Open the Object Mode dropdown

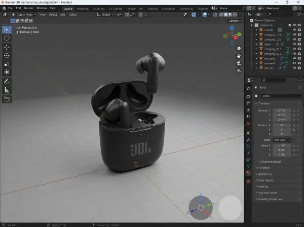click(24, 15)
